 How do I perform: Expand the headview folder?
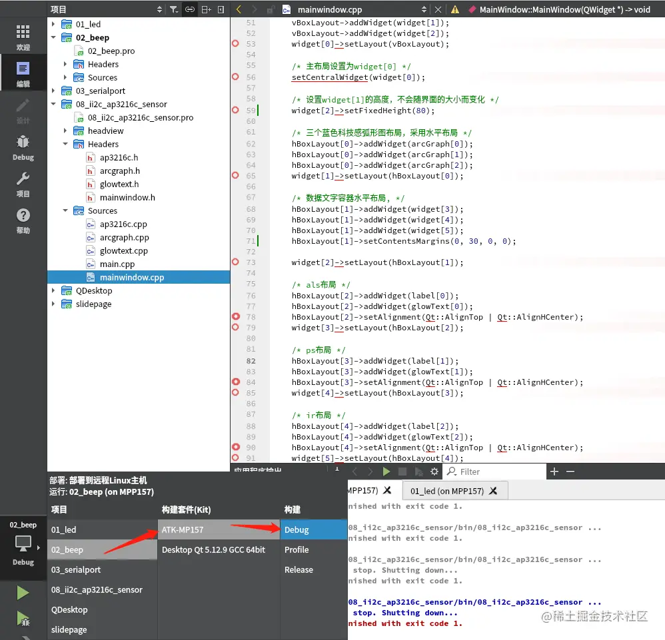(65, 131)
